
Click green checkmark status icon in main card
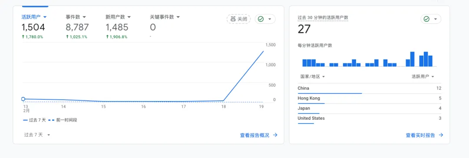261,19
